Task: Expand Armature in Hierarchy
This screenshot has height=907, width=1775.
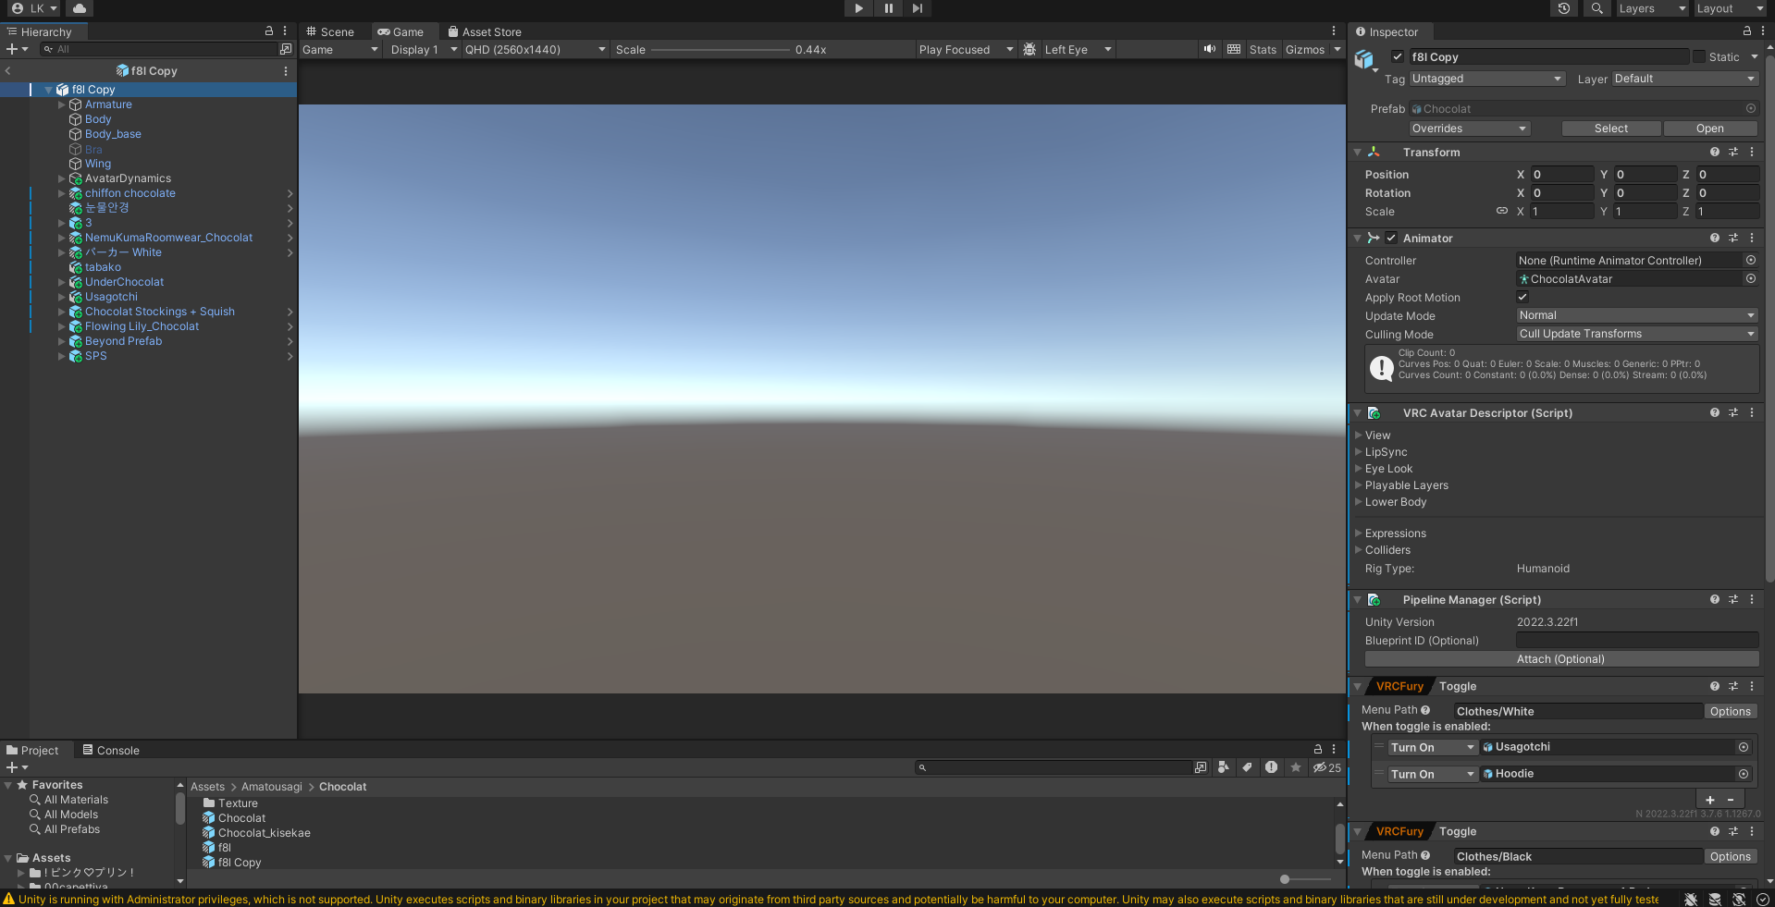Action: point(62,104)
